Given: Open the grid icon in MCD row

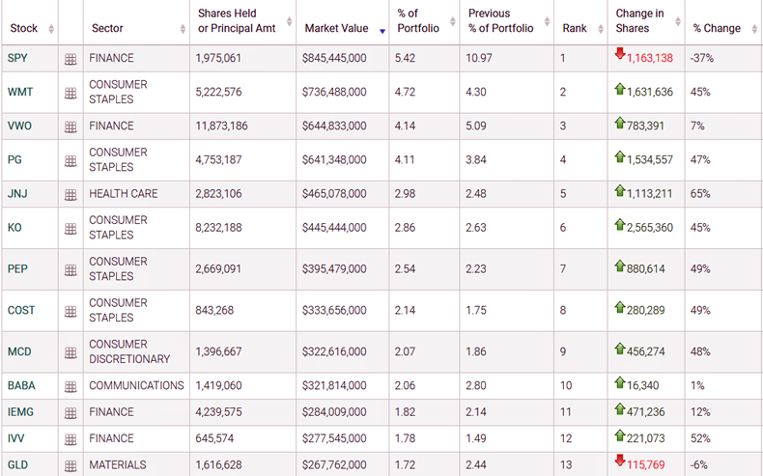Looking at the screenshot, I should (71, 353).
